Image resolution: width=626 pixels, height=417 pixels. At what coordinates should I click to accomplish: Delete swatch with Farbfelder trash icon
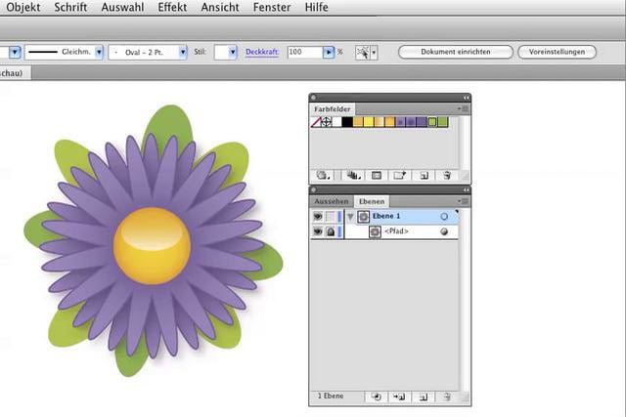(x=447, y=176)
